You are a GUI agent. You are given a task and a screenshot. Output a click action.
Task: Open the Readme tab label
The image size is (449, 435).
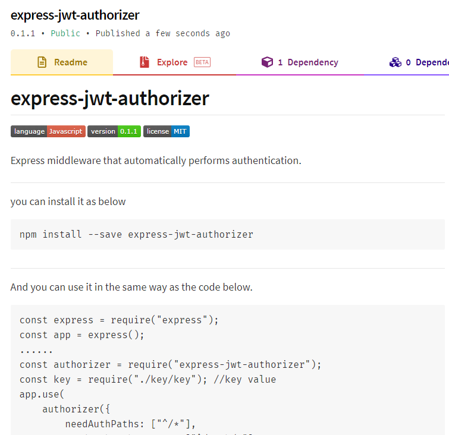pyautogui.click(x=71, y=62)
